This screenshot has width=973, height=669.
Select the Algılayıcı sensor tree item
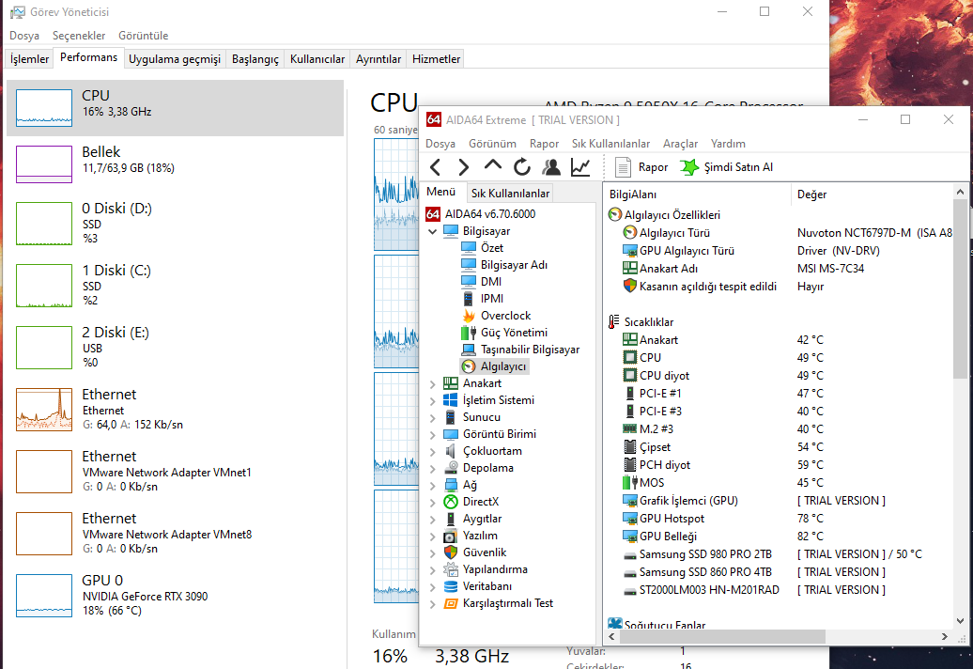pyautogui.click(x=495, y=366)
